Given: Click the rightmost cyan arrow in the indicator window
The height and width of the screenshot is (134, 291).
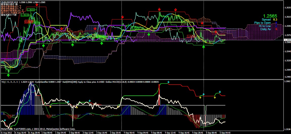Looking at the screenshot, I should 220,92.
